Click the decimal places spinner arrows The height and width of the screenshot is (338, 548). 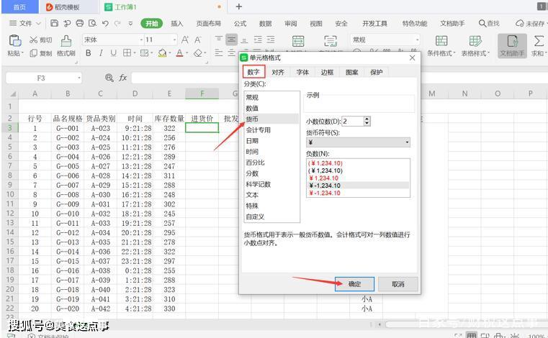[x=367, y=121]
